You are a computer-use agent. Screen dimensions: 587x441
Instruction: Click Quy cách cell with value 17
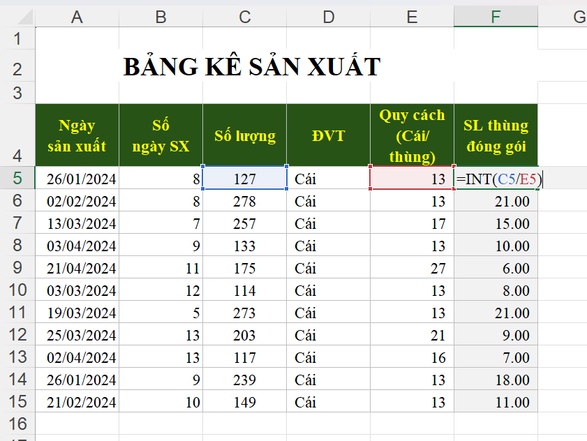coord(413,223)
